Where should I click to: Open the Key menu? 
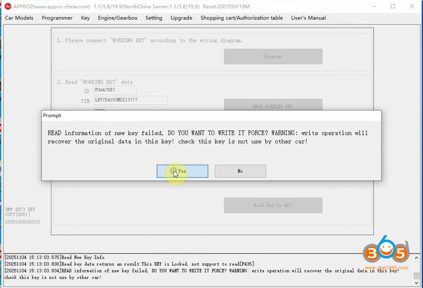tap(85, 18)
